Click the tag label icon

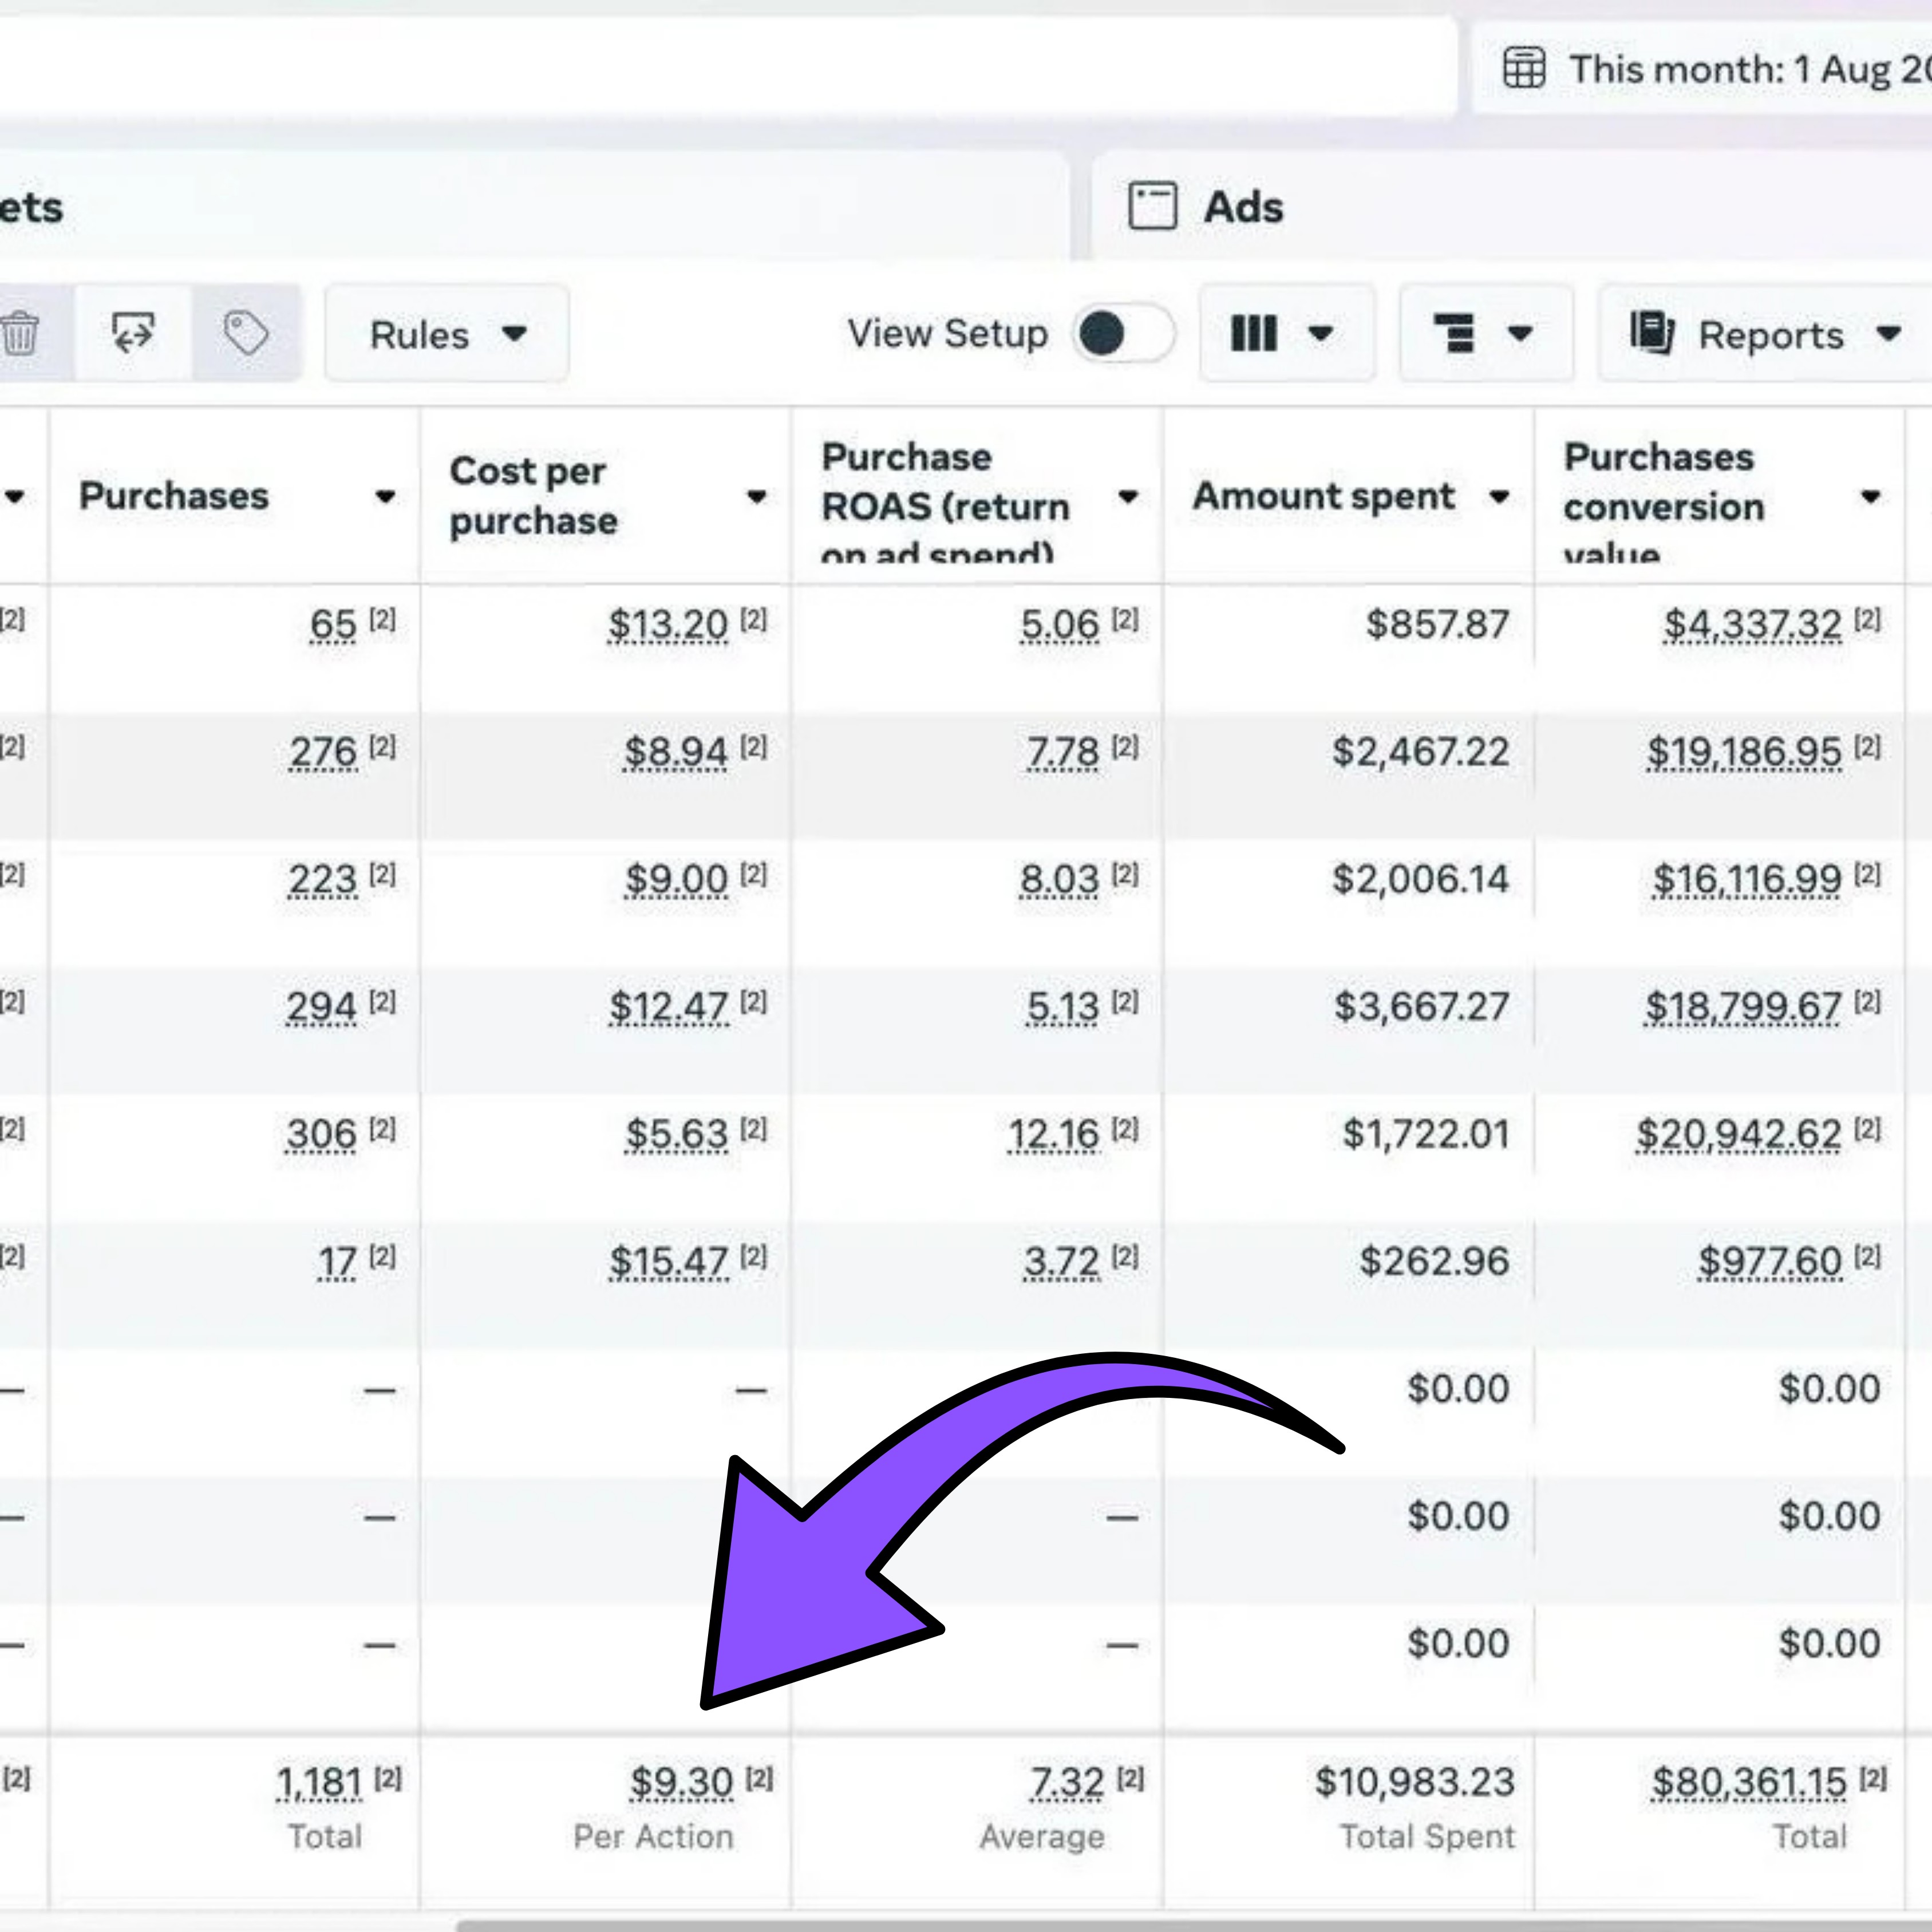246,333
